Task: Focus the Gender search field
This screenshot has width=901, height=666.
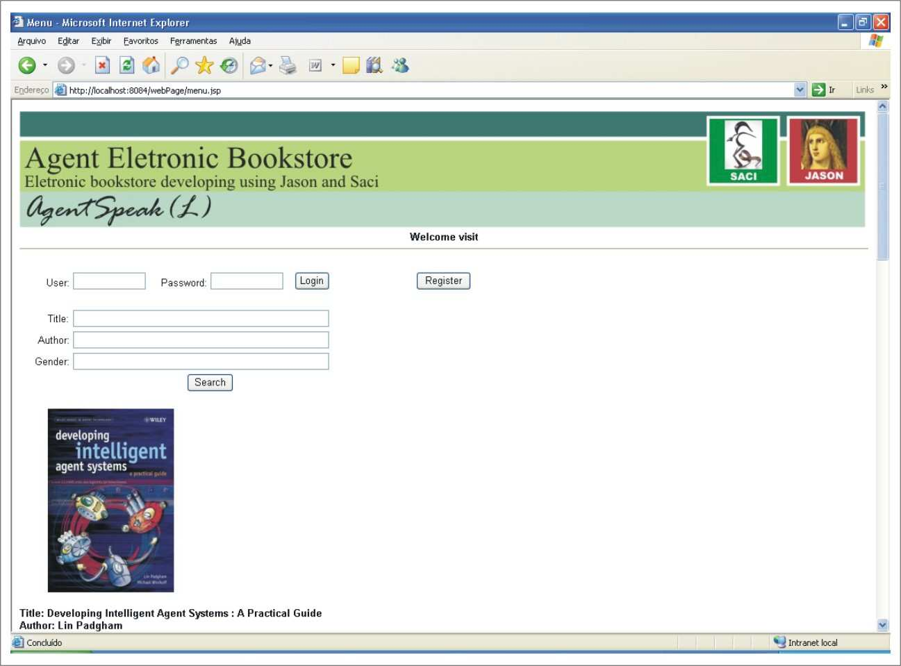Action: (x=201, y=362)
